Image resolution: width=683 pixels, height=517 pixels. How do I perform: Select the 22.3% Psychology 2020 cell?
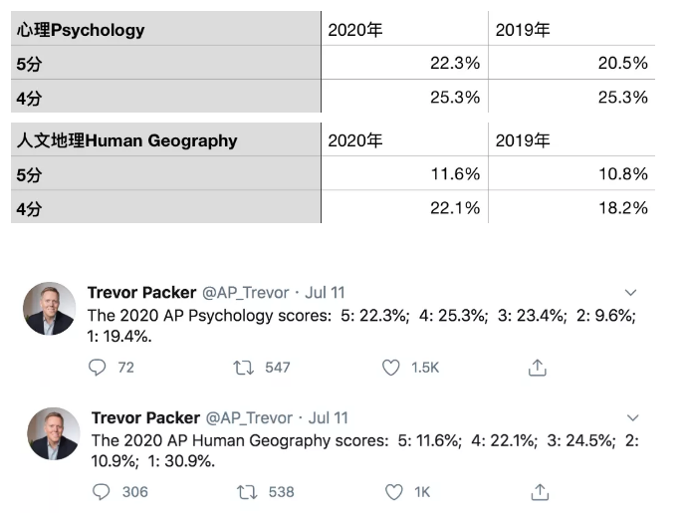click(x=404, y=63)
